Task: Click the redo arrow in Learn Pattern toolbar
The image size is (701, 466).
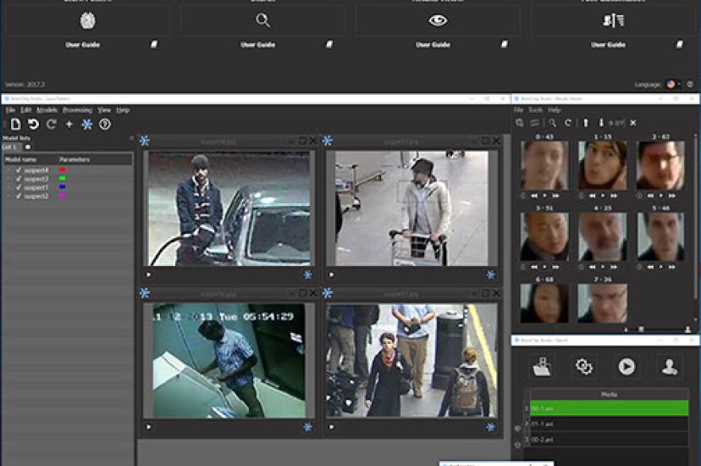Action: tap(52, 124)
